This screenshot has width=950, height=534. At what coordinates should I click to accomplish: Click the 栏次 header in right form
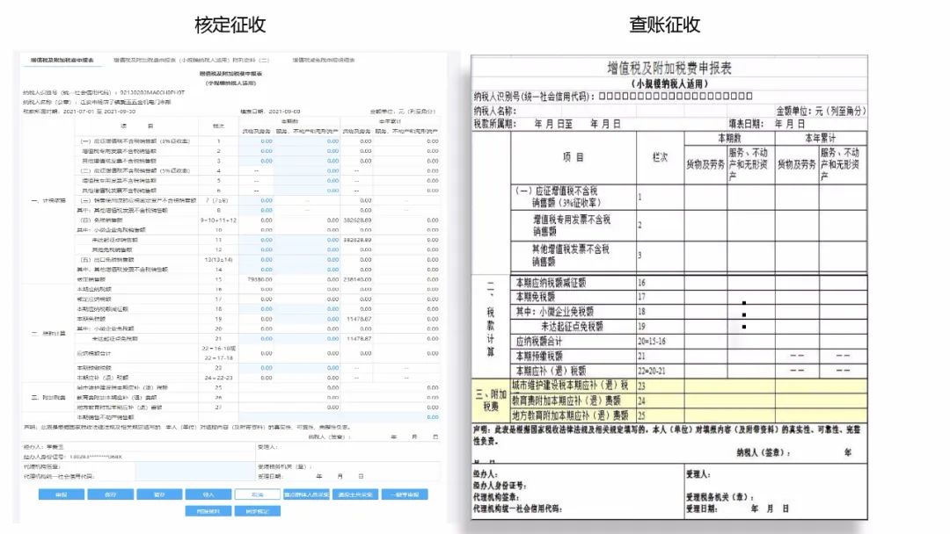660,157
